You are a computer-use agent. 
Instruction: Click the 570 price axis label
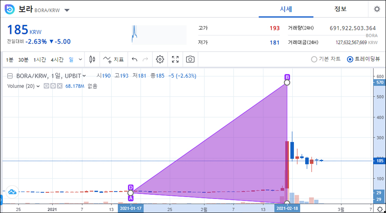[x=380, y=82]
